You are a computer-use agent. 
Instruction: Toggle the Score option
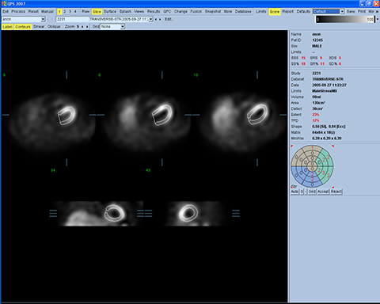coord(275,12)
